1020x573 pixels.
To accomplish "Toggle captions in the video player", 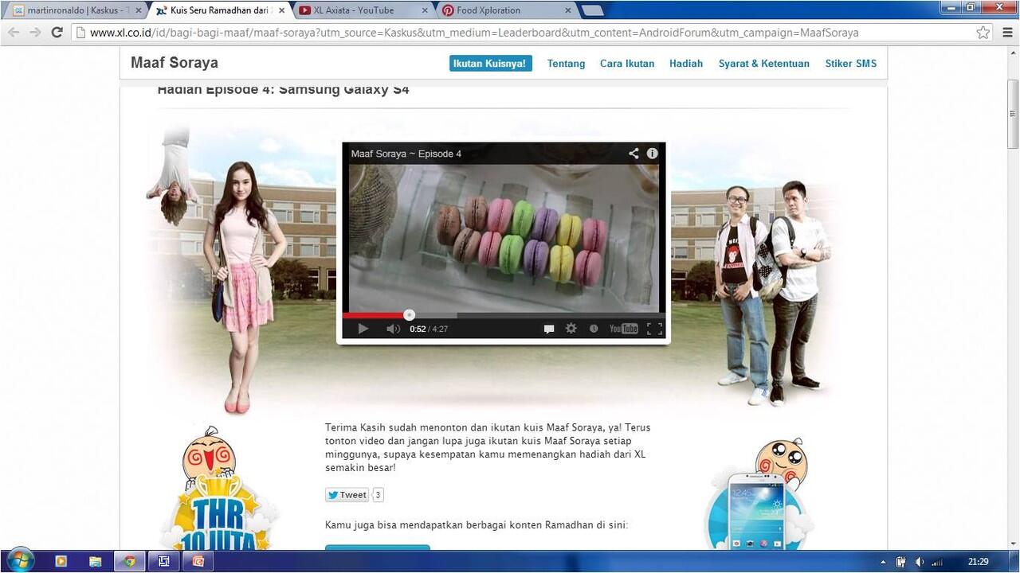I will coord(549,328).
